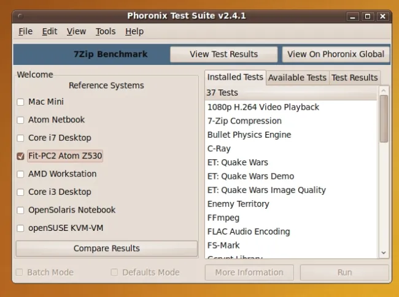Select 7-Zip Compression in the test list
This screenshot has width=399, height=297.
[x=244, y=121]
